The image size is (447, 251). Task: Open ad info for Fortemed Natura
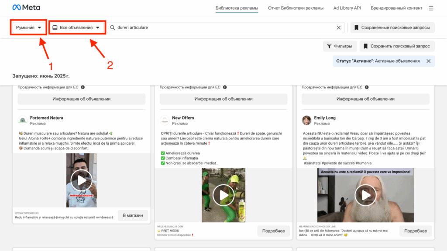pyautogui.click(x=82, y=99)
